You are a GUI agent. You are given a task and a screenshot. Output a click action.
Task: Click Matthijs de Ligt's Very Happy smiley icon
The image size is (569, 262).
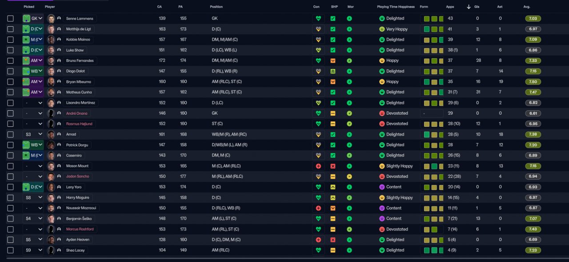pos(382,29)
